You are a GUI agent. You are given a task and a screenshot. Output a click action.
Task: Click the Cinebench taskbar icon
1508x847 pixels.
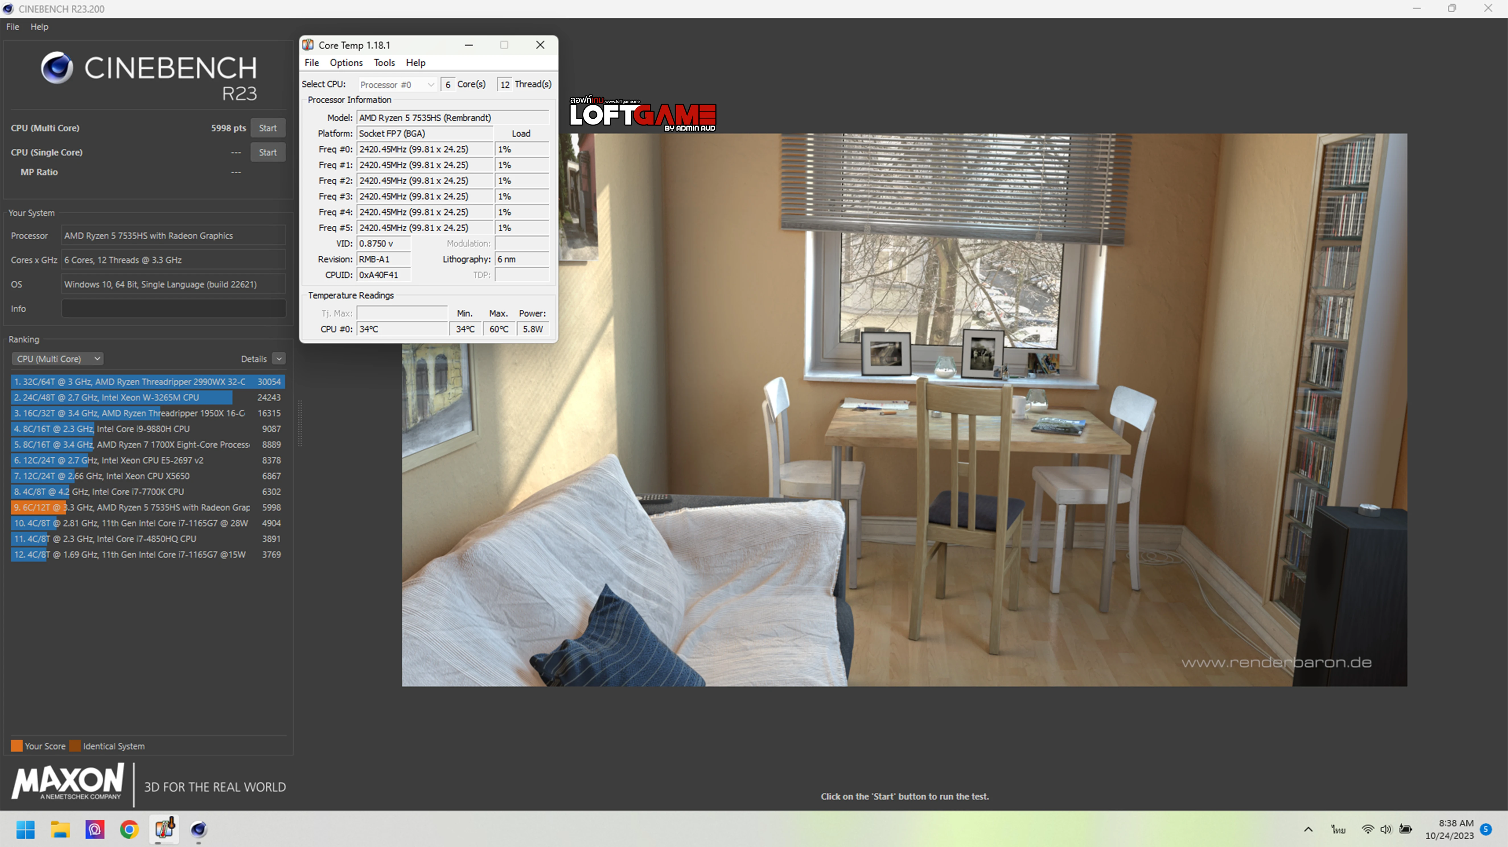198,829
